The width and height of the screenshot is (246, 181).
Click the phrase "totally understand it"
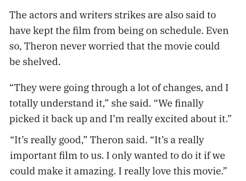[x=56, y=104]
